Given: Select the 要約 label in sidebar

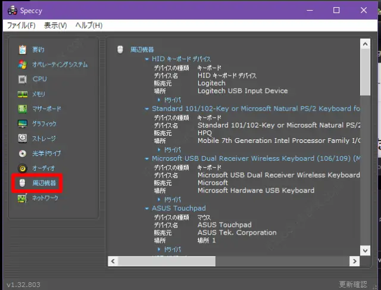Looking at the screenshot, I should click(38, 49).
